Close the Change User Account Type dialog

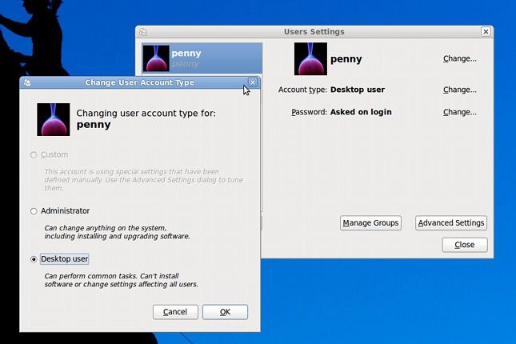(x=253, y=82)
